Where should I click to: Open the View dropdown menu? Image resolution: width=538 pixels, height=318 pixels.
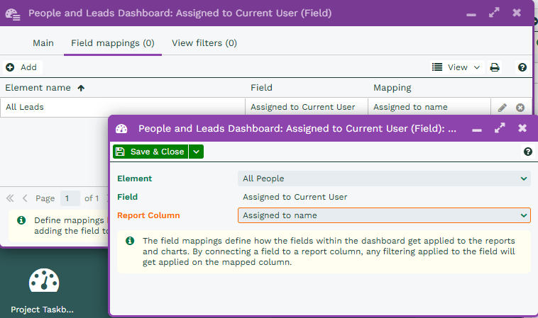tap(456, 67)
